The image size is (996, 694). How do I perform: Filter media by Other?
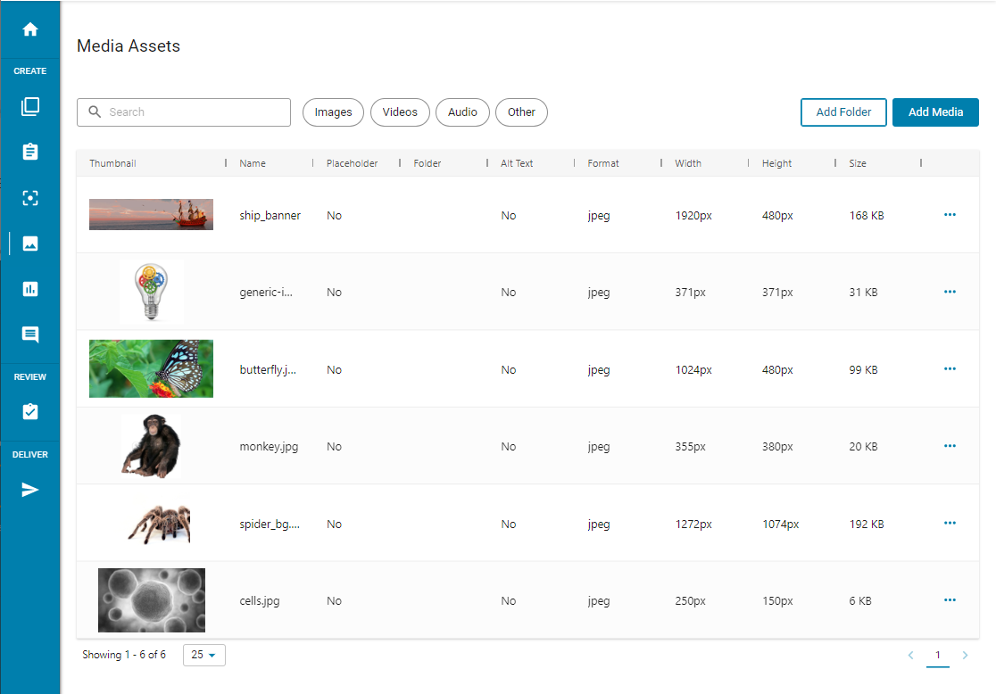click(x=521, y=112)
